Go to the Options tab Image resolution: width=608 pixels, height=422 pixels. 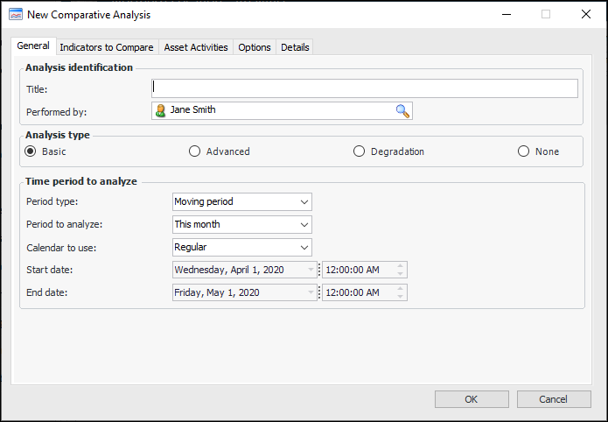pos(255,47)
